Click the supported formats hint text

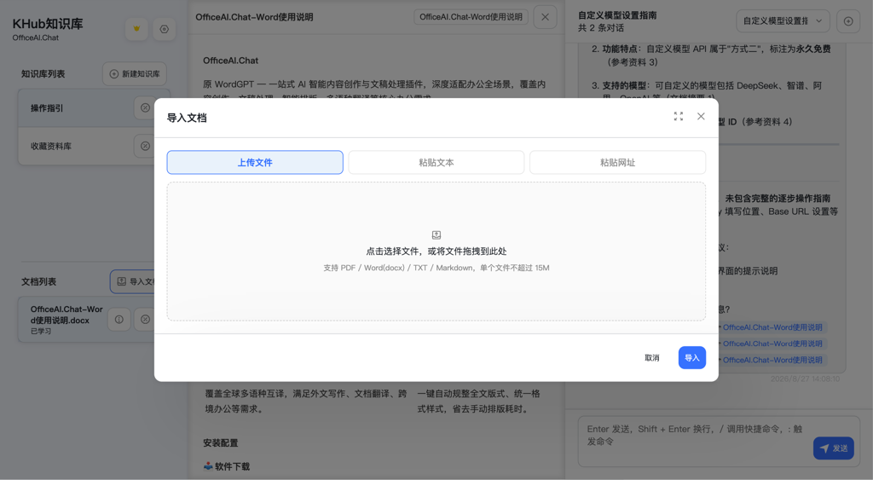click(x=436, y=268)
